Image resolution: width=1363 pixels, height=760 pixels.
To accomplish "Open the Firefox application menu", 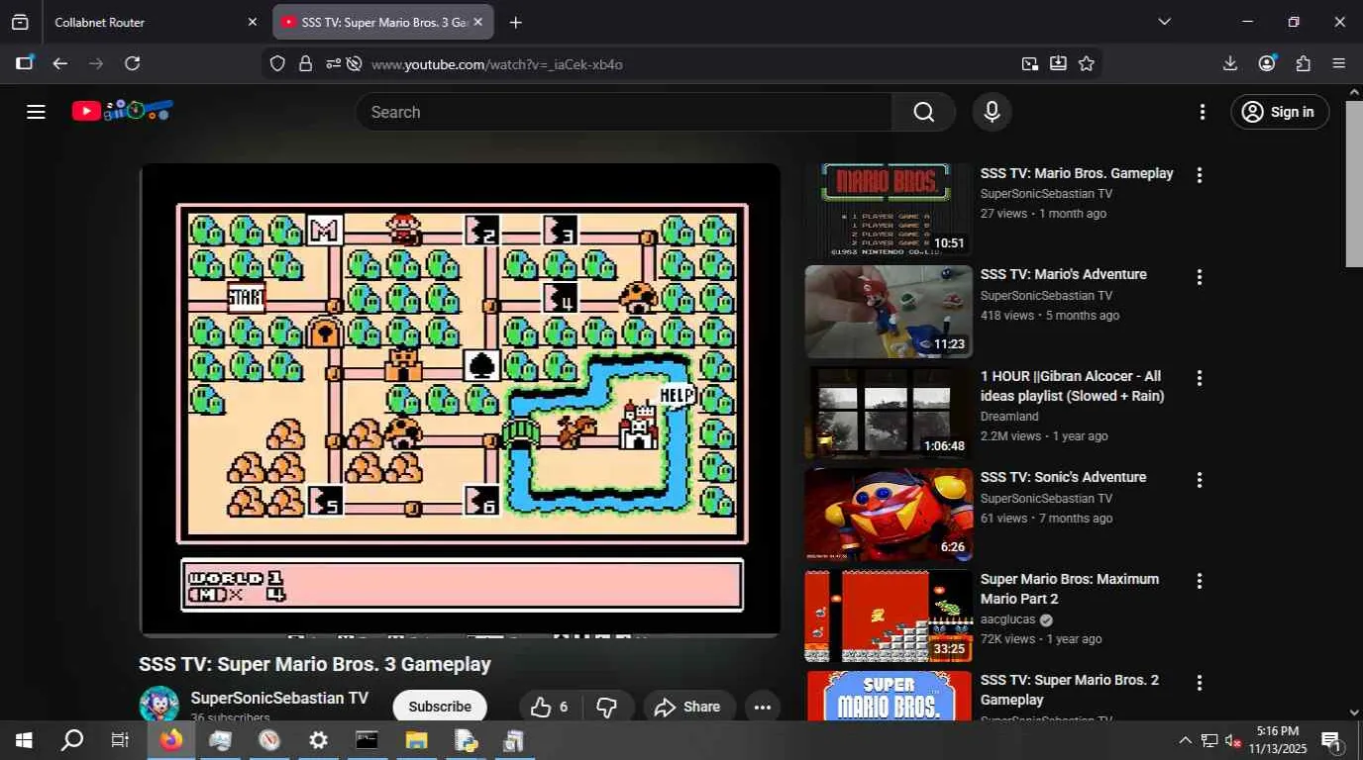I will pos(1339,63).
